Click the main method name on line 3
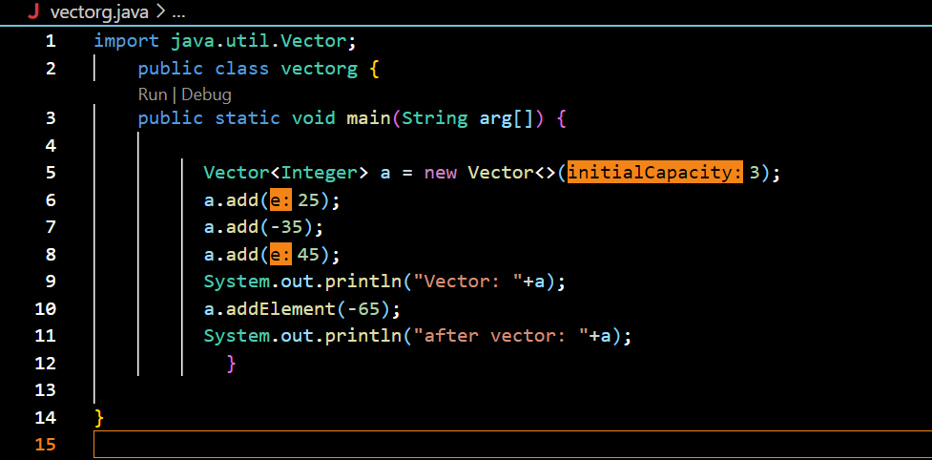This screenshot has height=460, width=932. pos(368,117)
